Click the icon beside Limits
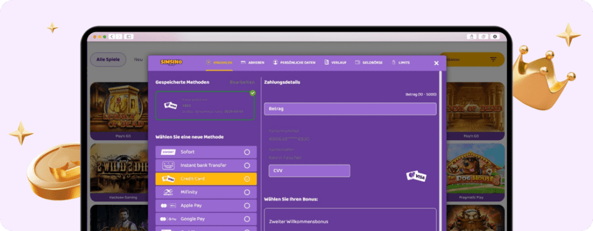Screen dimensions: 593x231 (393, 63)
